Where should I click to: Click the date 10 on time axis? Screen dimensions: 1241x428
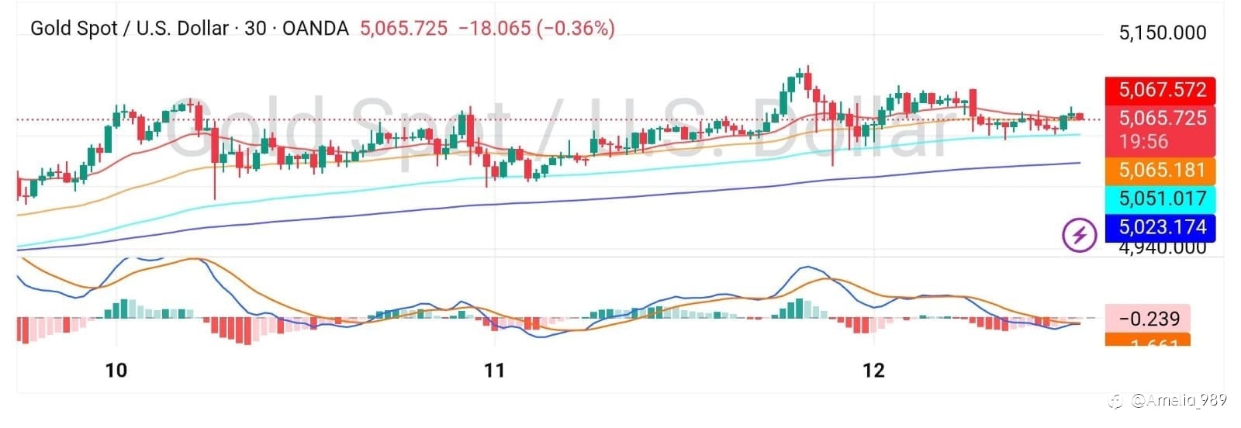pyautogui.click(x=116, y=371)
